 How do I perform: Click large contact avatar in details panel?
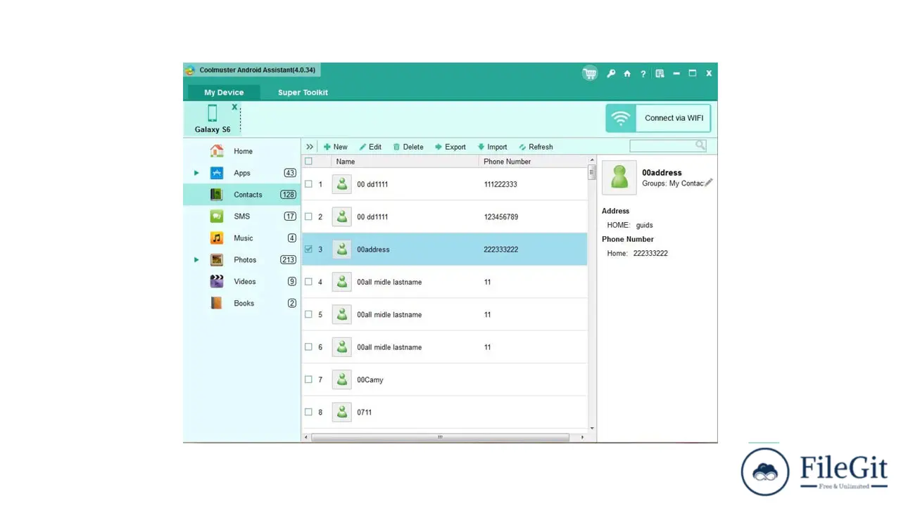tap(619, 177)
